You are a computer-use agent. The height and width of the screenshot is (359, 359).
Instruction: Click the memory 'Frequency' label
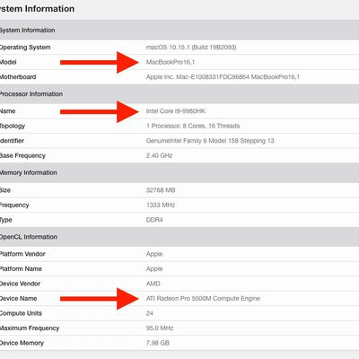[14, 205]
